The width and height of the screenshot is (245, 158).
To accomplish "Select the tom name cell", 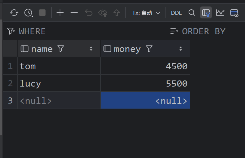I will [59, 66].
